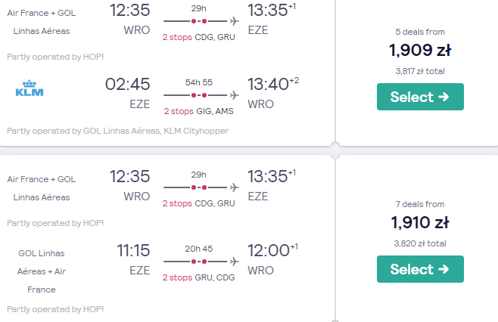Click the 'Partly operated by GOL Linhas Aéreas, KLM Cityhopper' note
Image resolution: width=498 pixels, height=322 pixels.
[x=118, y=131]
